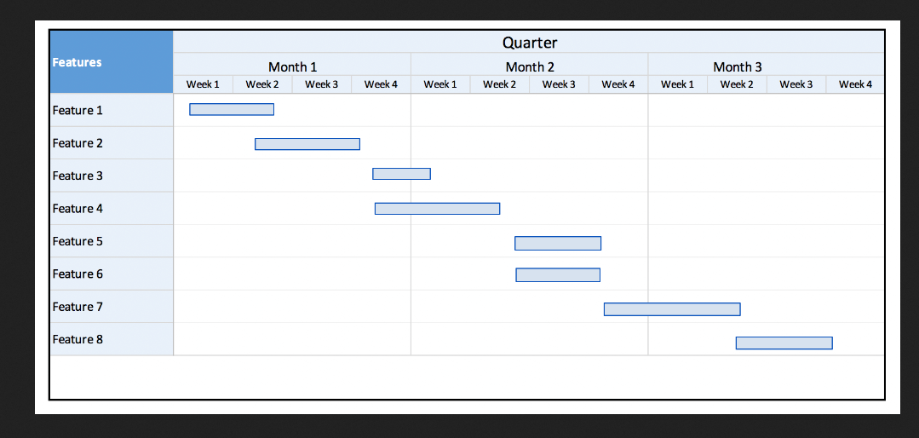The height and width of the screenshot is (438, 919).
Task: Select Week 4 under Month 3
Action: (855, 84)
